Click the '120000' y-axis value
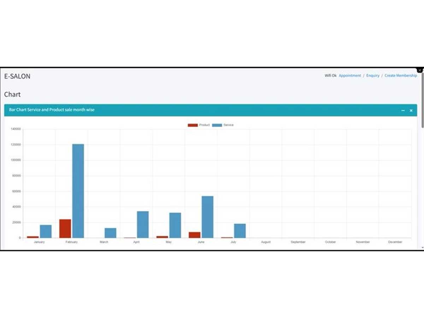 16,145
